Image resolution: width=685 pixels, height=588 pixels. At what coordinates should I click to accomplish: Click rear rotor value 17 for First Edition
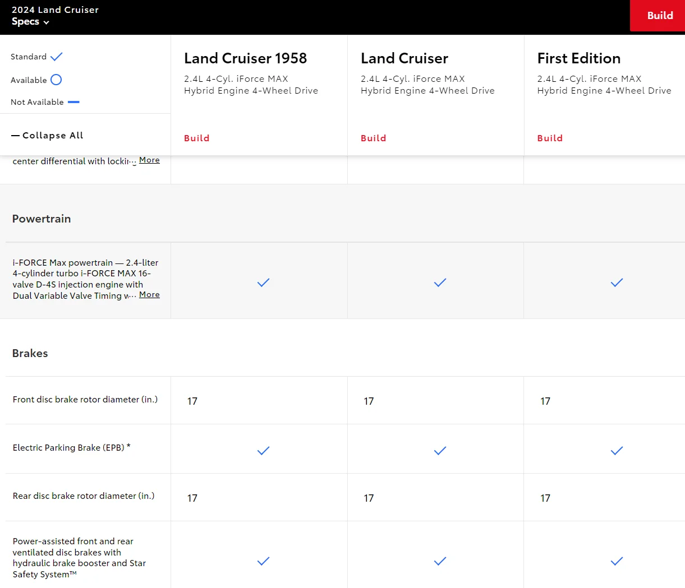point(545,498)
